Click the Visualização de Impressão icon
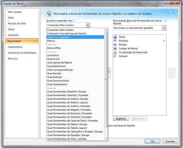 115,52
